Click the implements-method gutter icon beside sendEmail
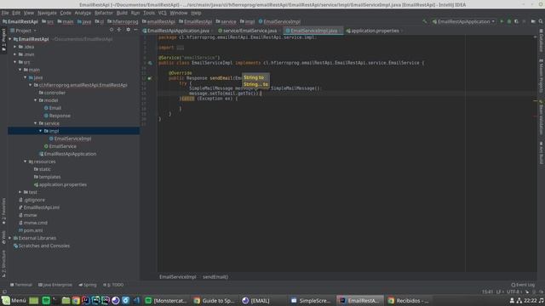The image size is (545, 306). pos(150,78)
